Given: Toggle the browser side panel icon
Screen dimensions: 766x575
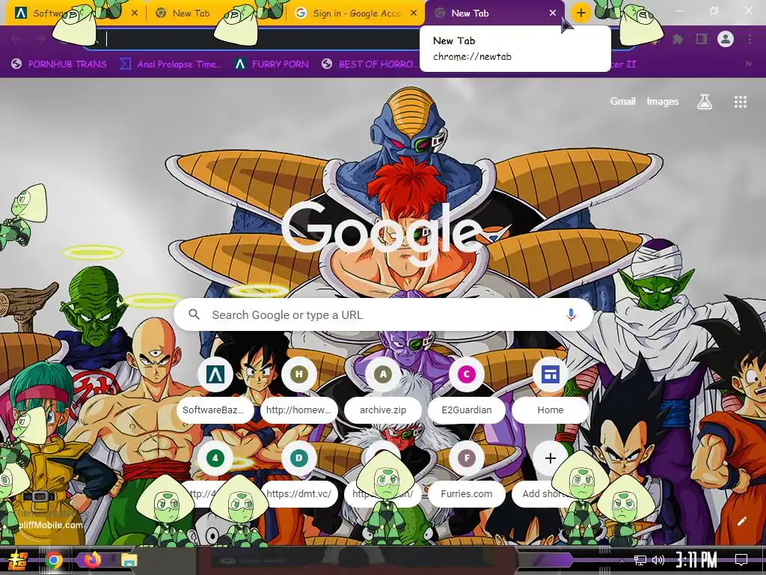Looking at the screenshot, I should (x=702, y=39).
